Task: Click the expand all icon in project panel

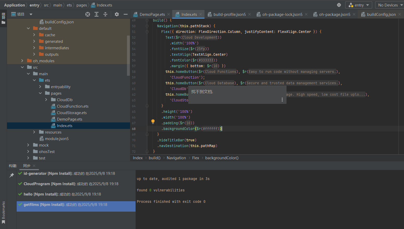Action: pyautogui.click(x=97, y=14)
